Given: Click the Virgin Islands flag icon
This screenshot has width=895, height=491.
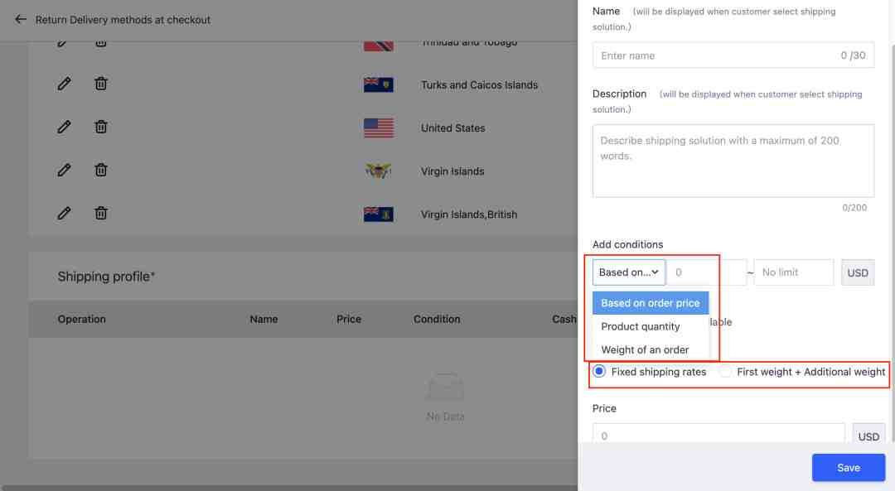Looking at the screenshot, I should [x=379, y=171].
